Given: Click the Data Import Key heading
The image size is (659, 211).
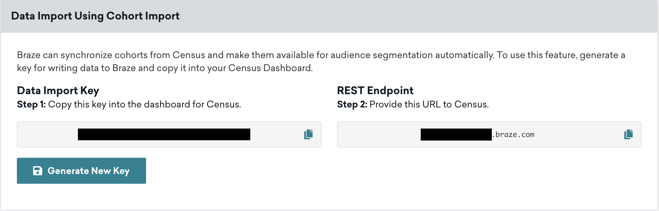Looking at the screenshot, I should coord(58,91).
